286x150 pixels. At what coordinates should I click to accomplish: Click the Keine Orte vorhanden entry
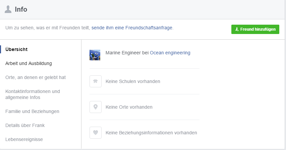click(x=129, y=107)
